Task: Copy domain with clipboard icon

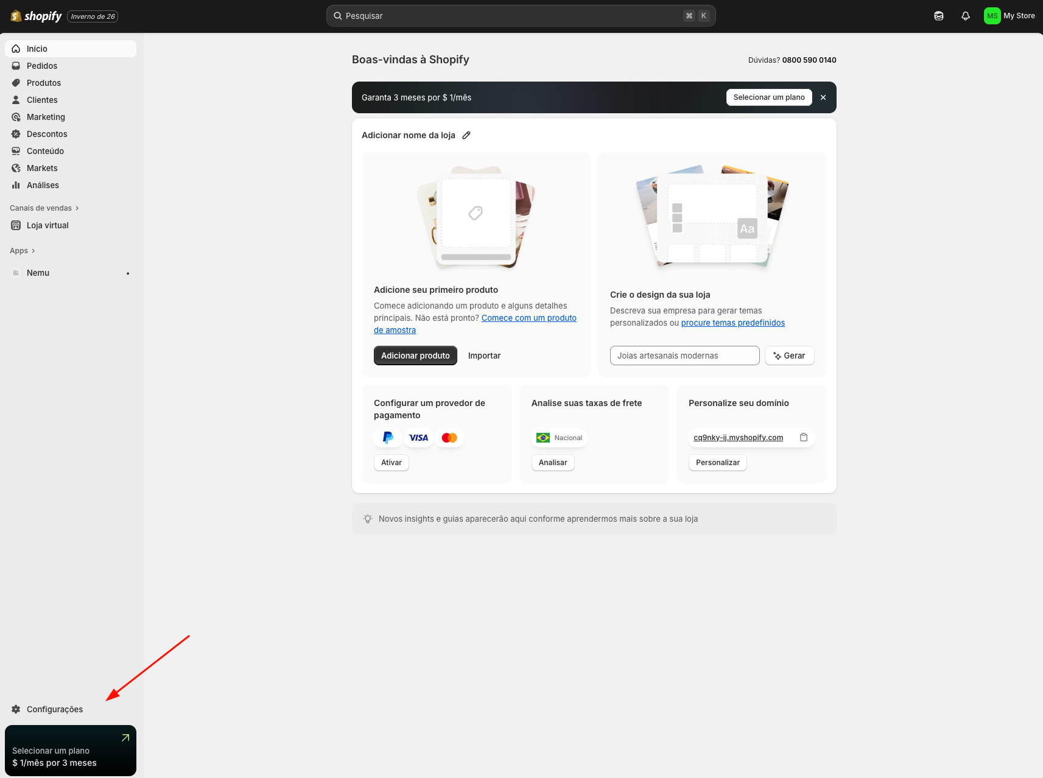Action: click(x=804, y=437)
